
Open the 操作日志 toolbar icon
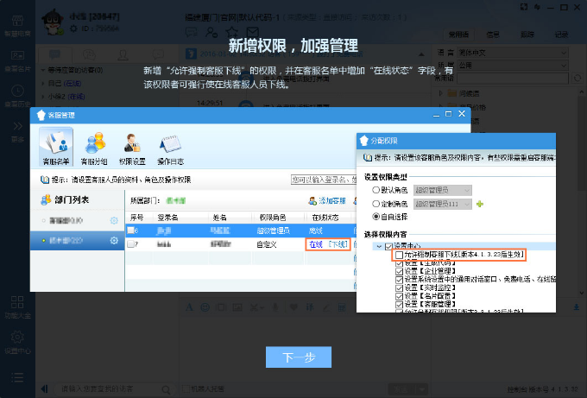point(169,147)
